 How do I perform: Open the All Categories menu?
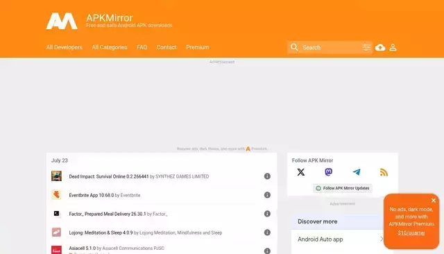click(x=110, y=47)
